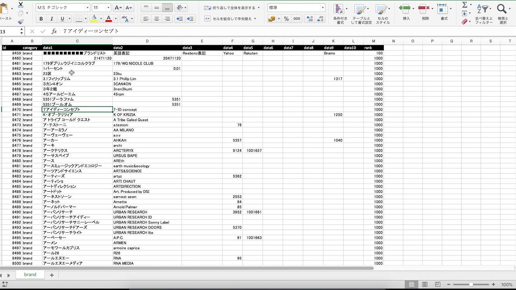Open number format dropdown 標準

(323, 8)
